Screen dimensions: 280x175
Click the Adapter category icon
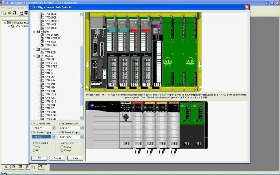[x=38, y=31]
